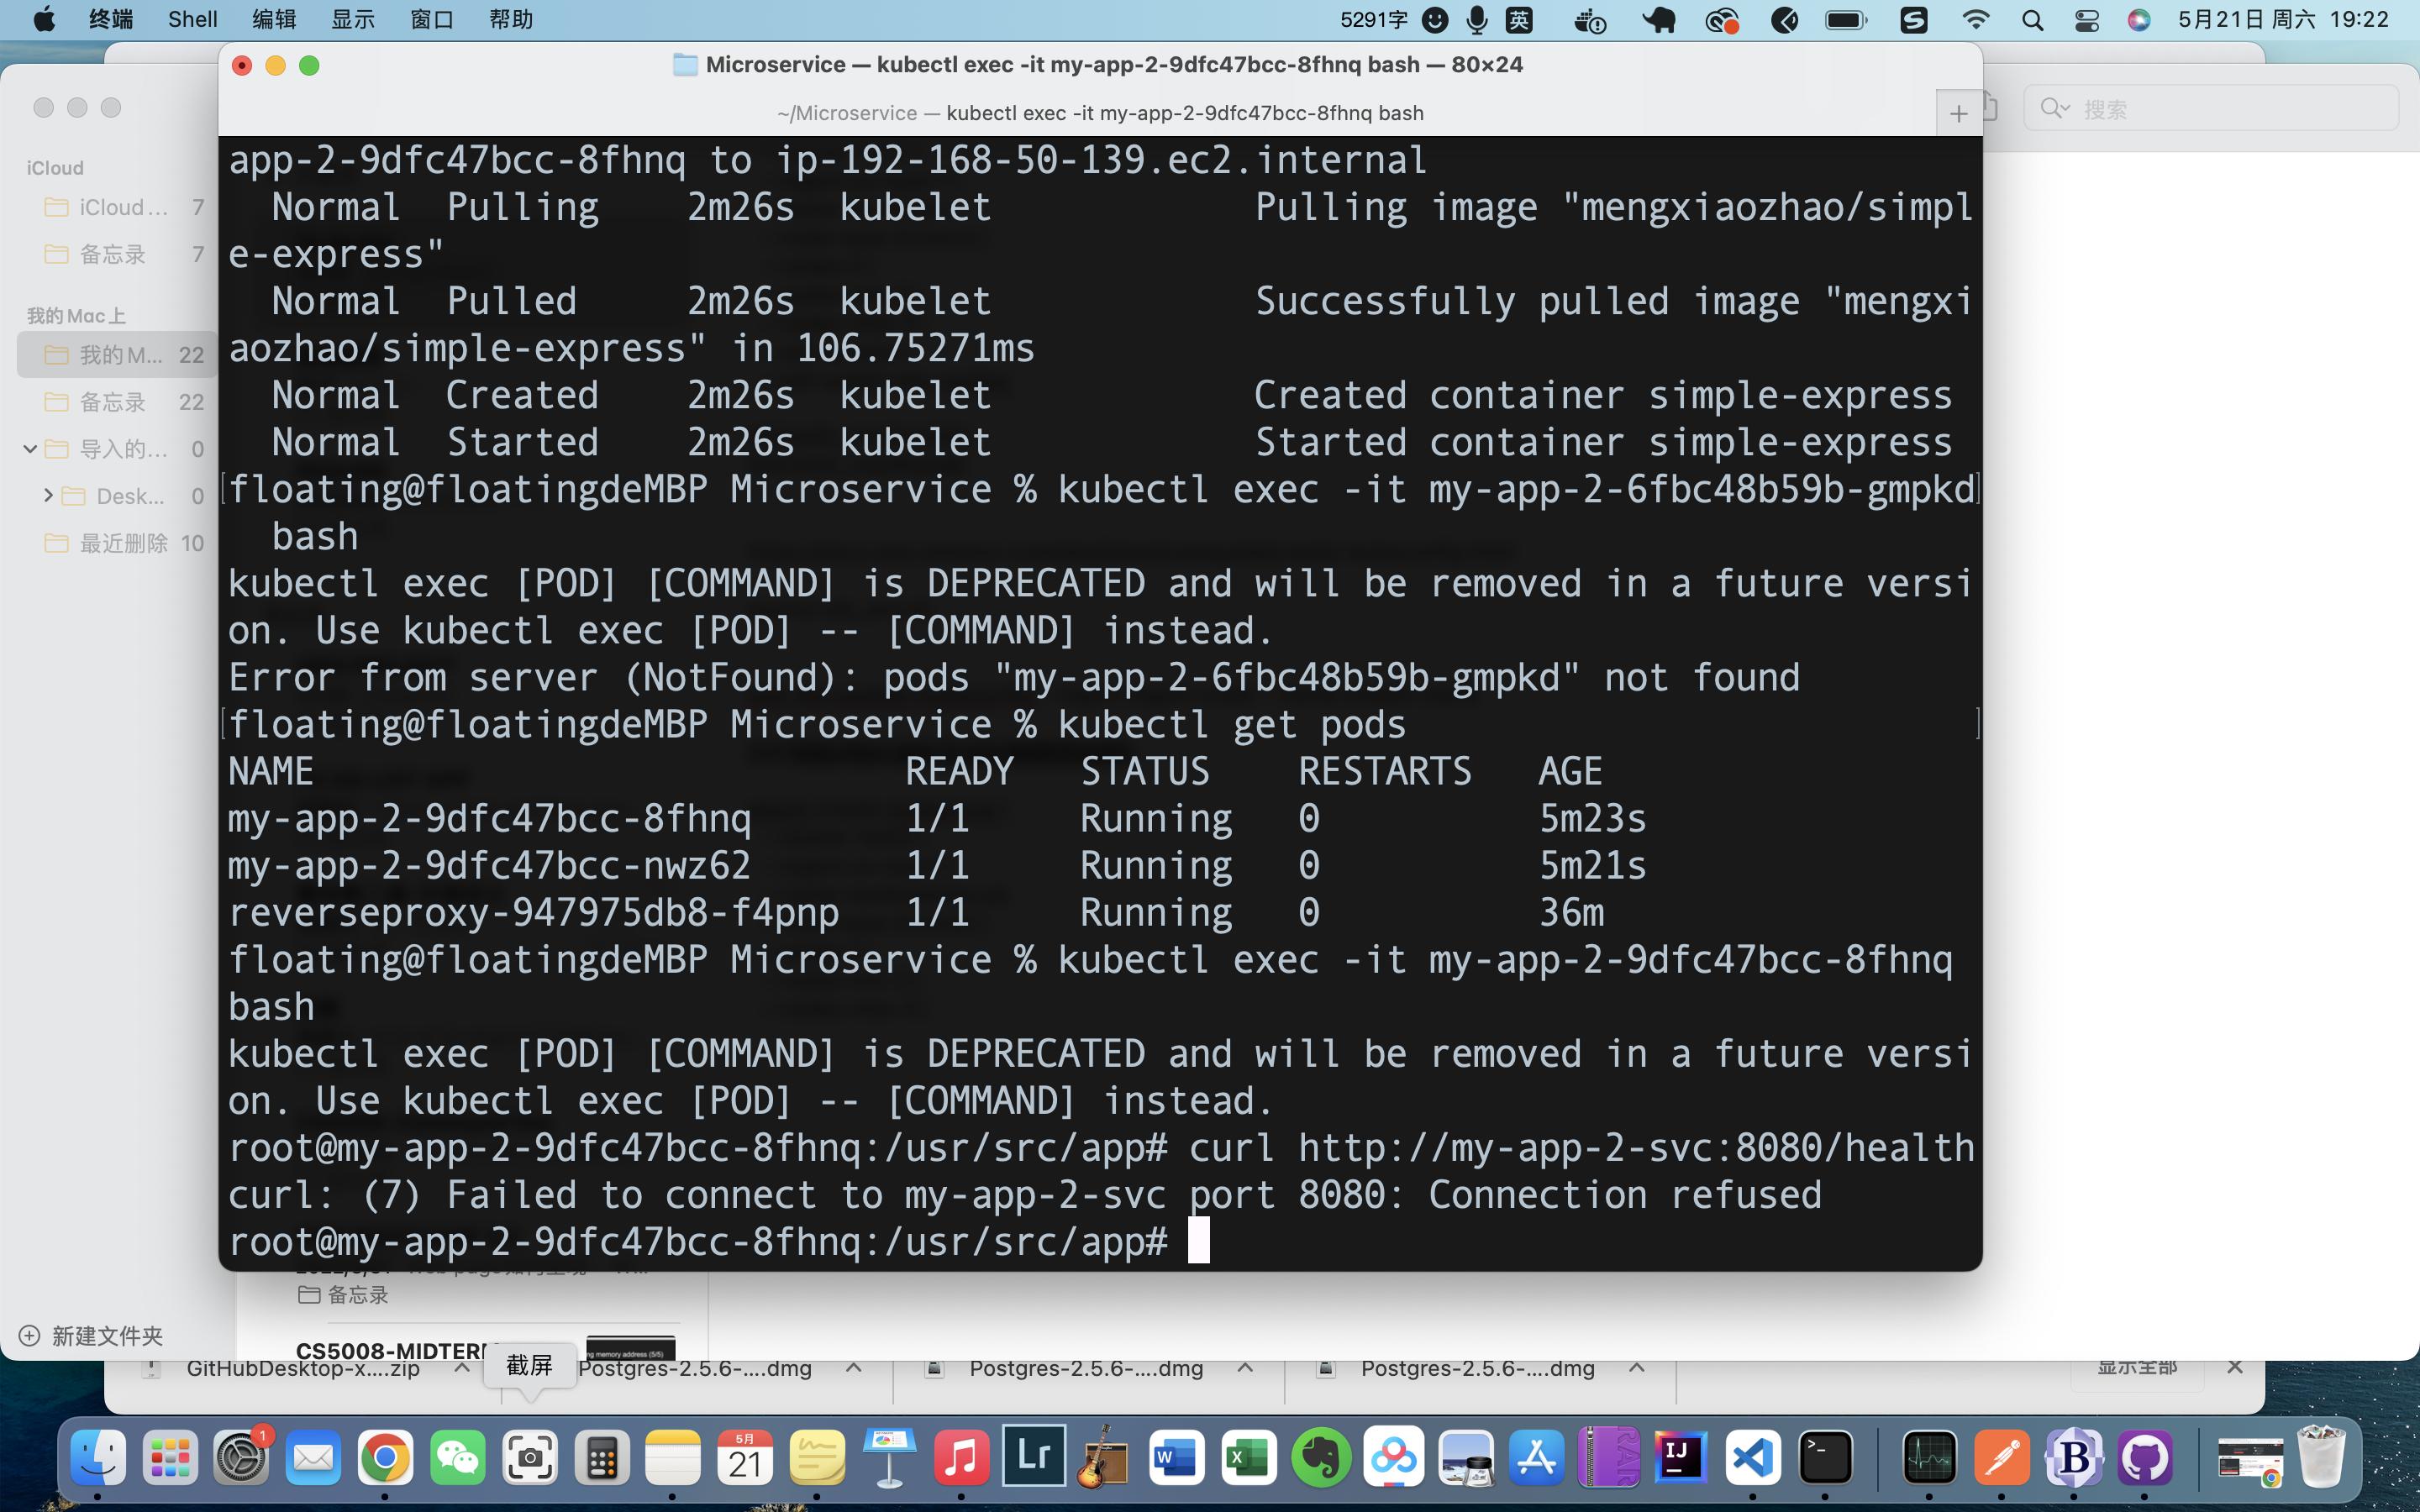The width and height of the screenshot is (2420, 1512).
Task: Open Microsoft Word from the Dock
Action: click(x=1176, y=1458)
